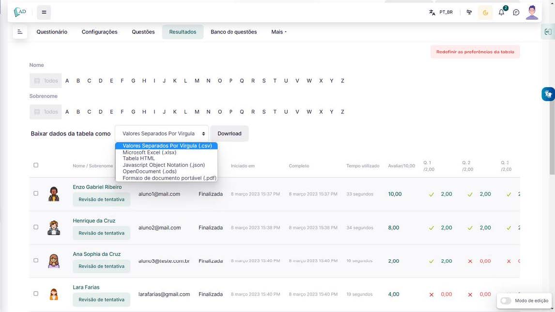
Task: Switch to dark mode with moon icon
Action: click(x=486, y=13)
